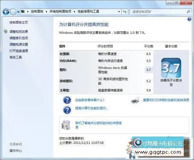Minimize the window
The width and height of the screenshot is (194, 160).
point(170,3)
